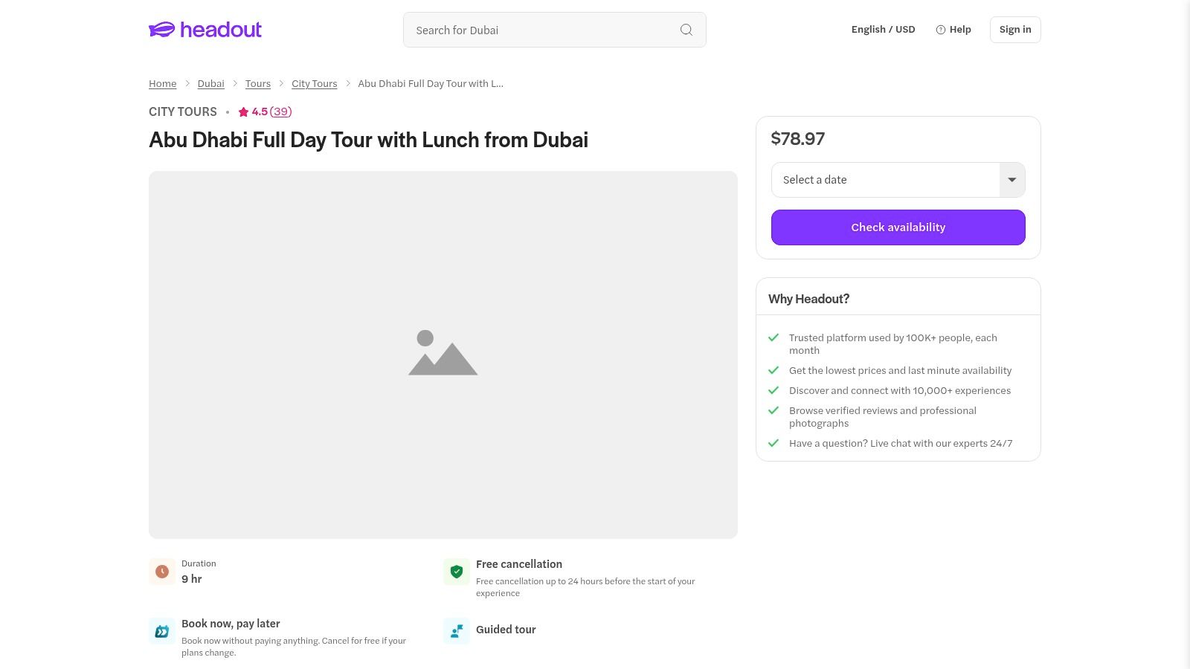Click the Free cancellation shield icon
This screenshot has height=669, width=1190.
[456, 572]
